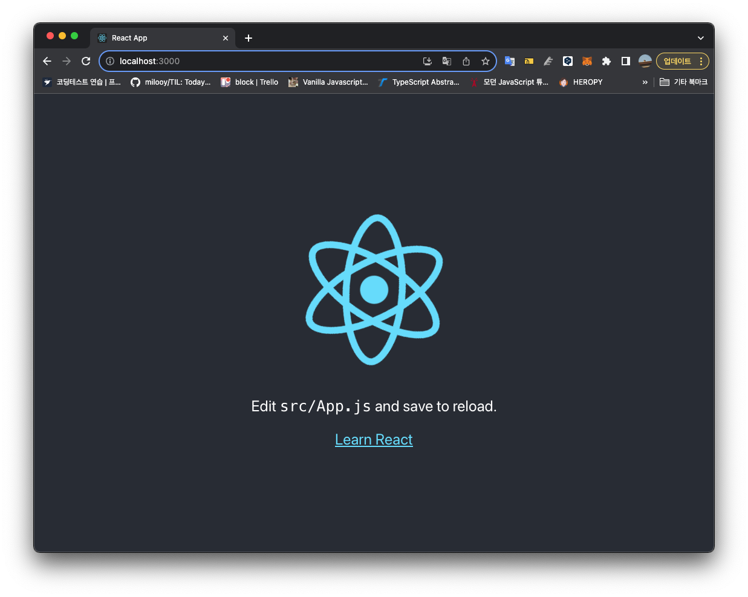Close the React App tab
The image size is (748, 597).
click(226, 38)
